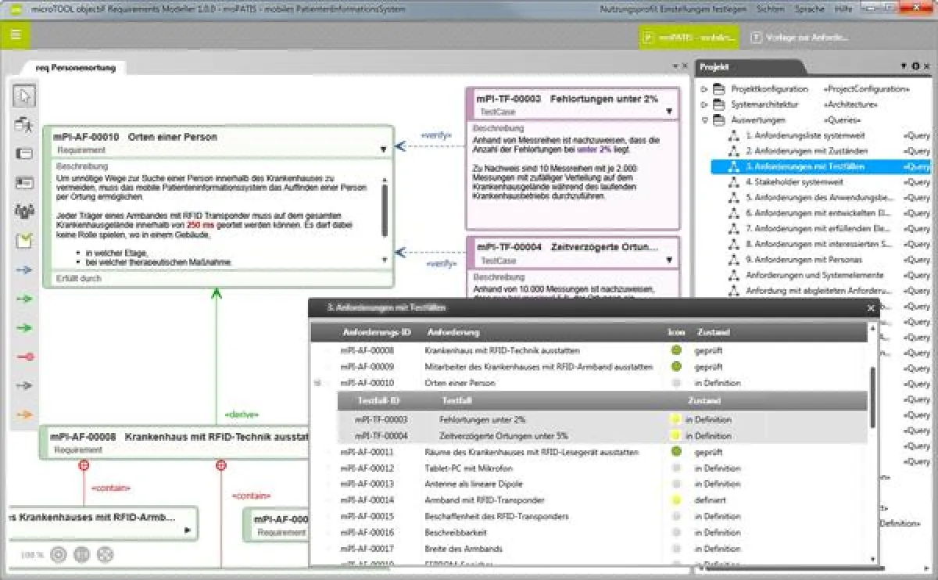Toggle the red contain node under mPI-AF-00008
This screenshot has width=938, height=580.
tap(84, 466)
